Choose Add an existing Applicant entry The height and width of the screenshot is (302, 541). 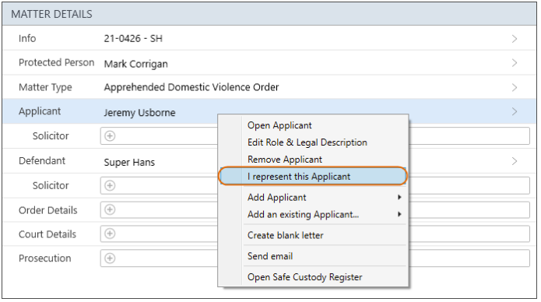click(x=303, y=214)
